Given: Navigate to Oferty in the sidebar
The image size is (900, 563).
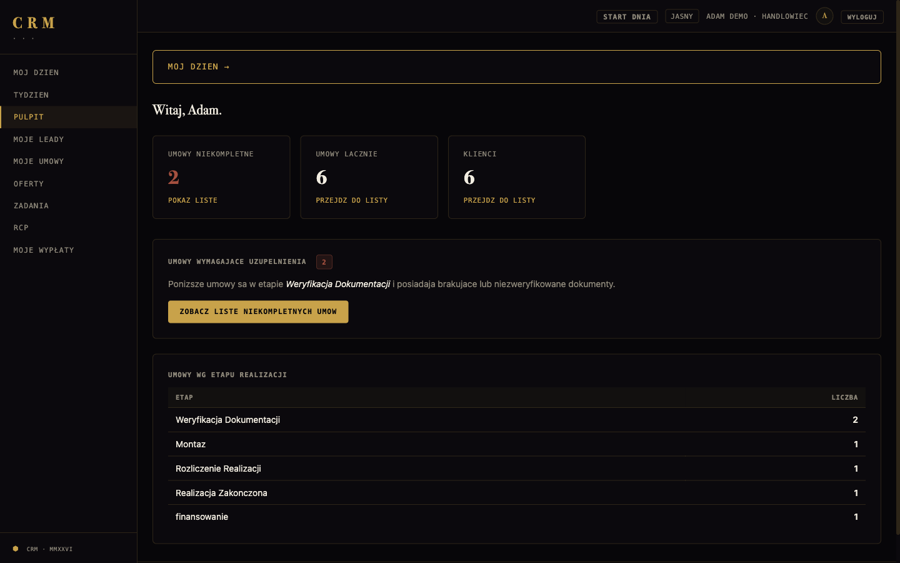Looking at the screenshot, I should [68, 184].
